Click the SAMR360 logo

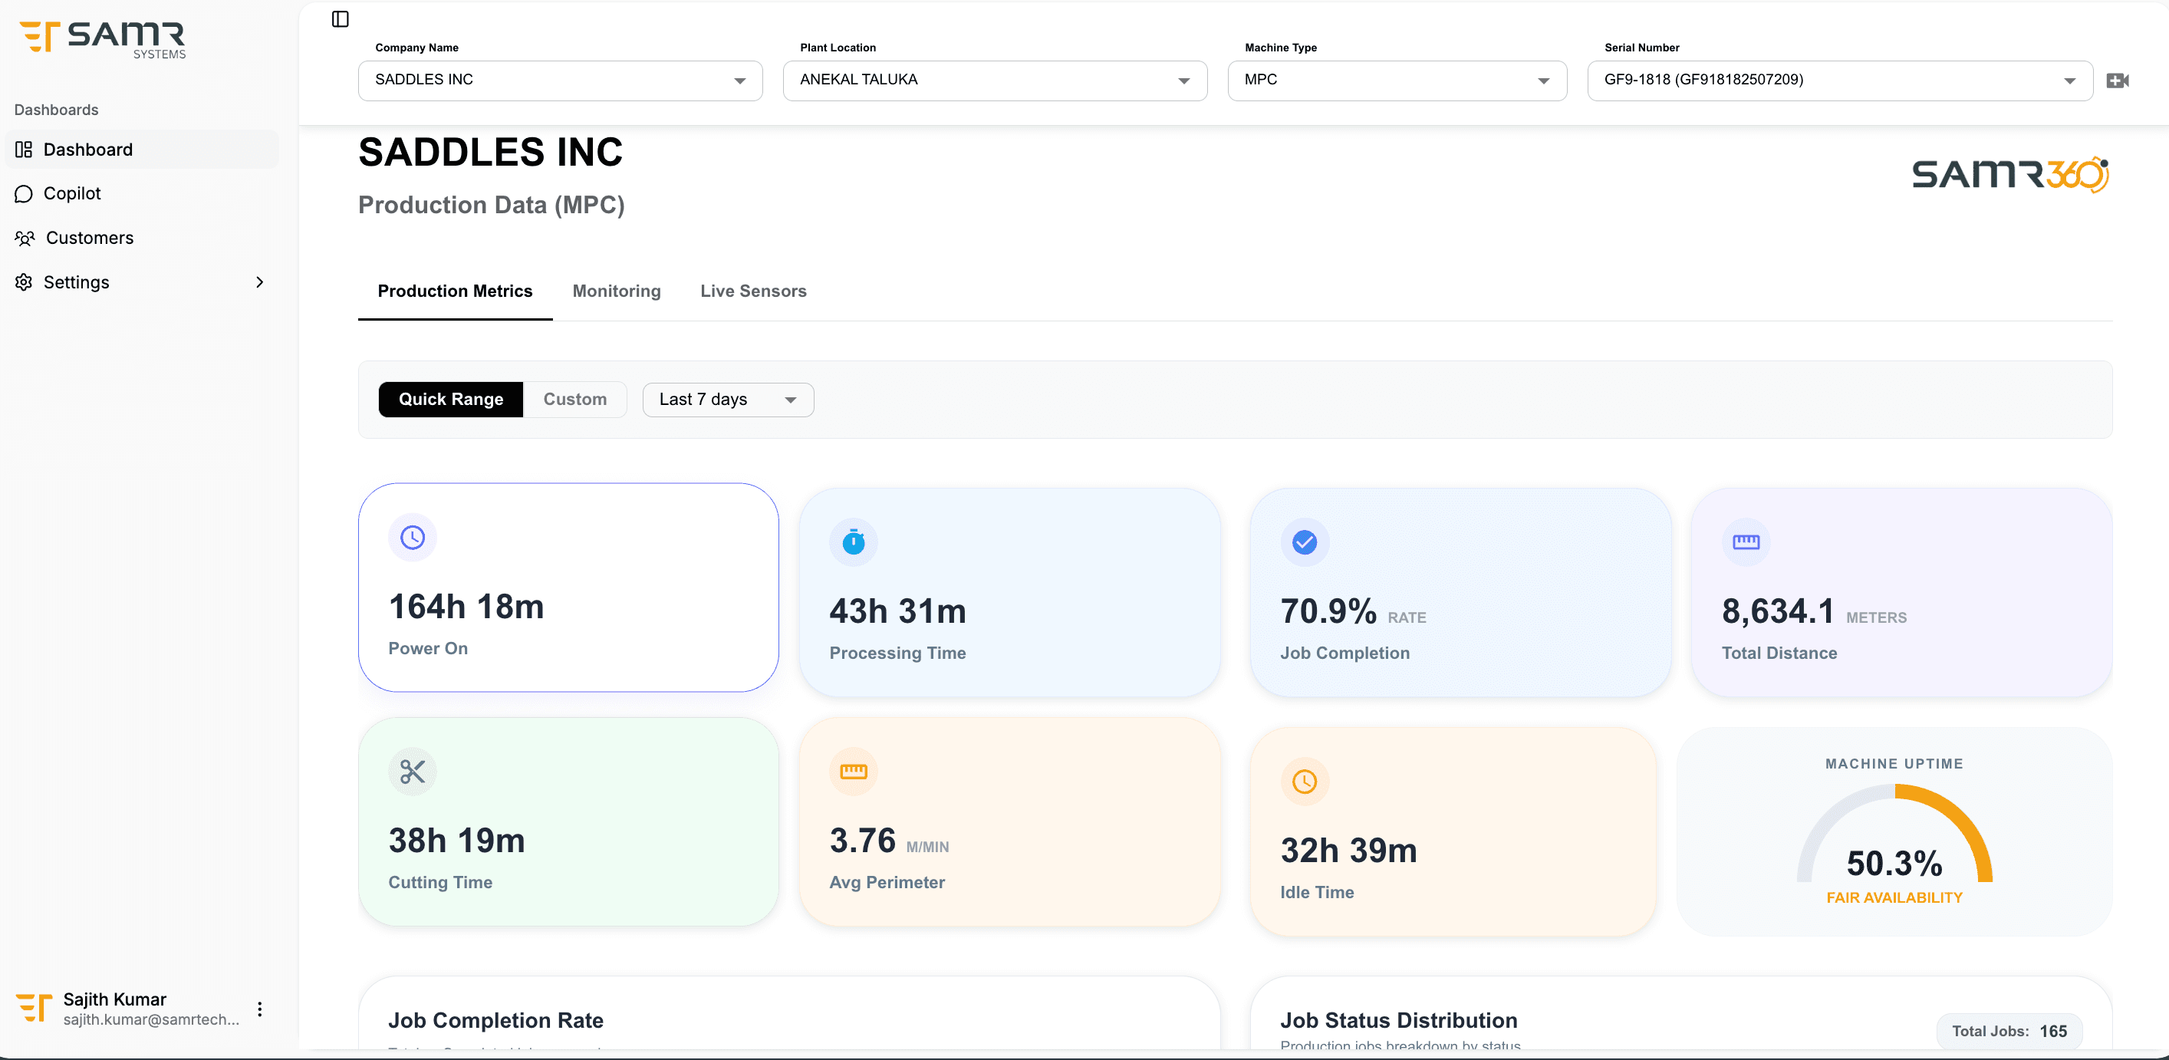[x=2011, y=174]
